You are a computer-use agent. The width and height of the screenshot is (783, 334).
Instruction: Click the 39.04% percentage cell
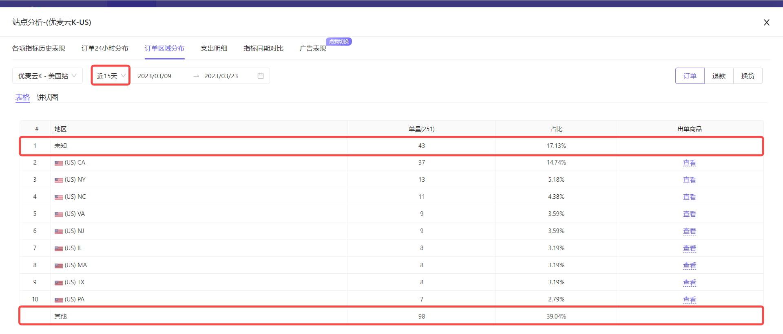click(x=556, y=316)
